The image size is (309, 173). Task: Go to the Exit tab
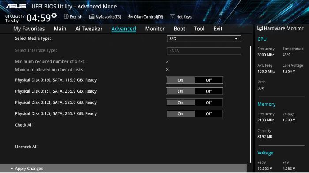tap(218, 29)
